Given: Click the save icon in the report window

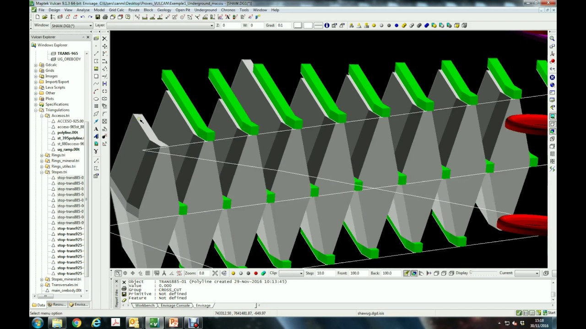Looking at the screenshot, I should click(x=124, y=294).
